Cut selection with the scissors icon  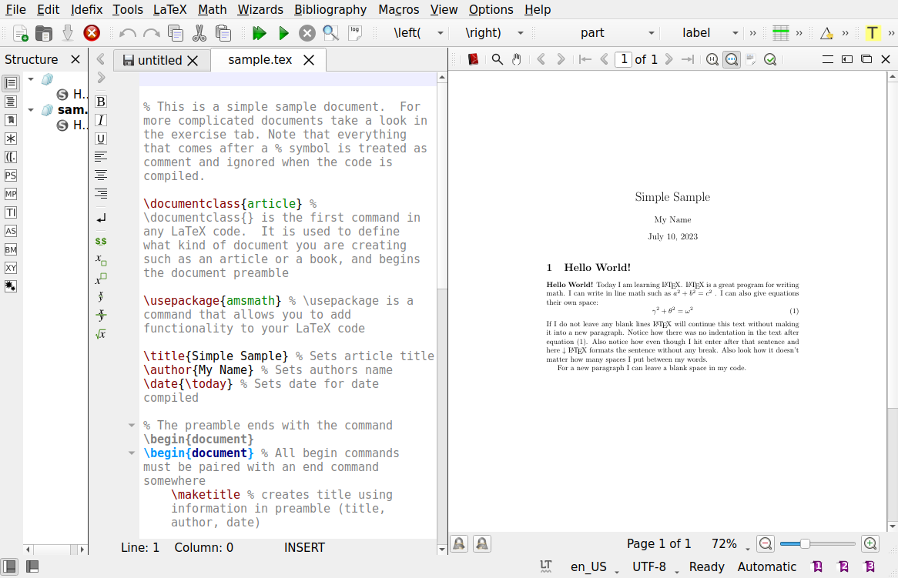click(199, 33)
